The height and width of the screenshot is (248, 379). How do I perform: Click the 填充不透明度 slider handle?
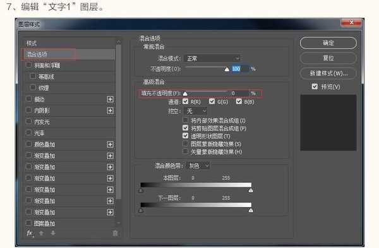[185, 93]
